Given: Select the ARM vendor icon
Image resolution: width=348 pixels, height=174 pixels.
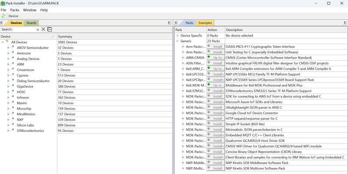Looking at the screenshot, I should click(13, 64).
